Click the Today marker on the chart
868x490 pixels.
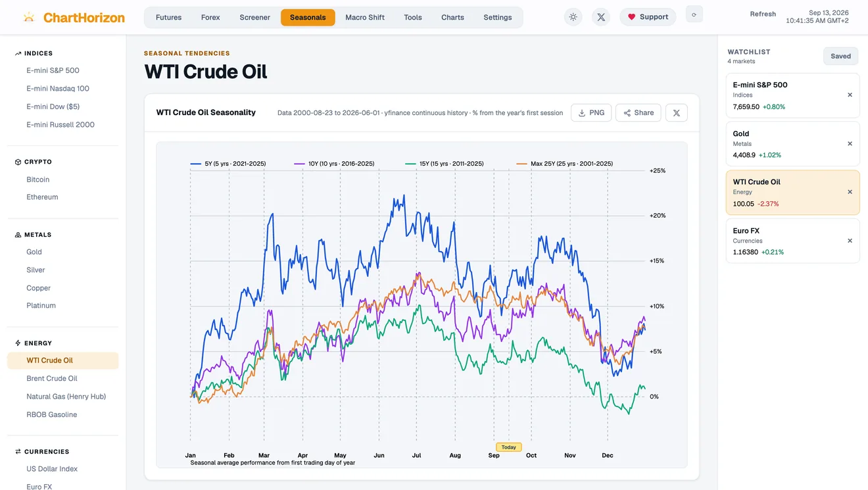(509, 447)
